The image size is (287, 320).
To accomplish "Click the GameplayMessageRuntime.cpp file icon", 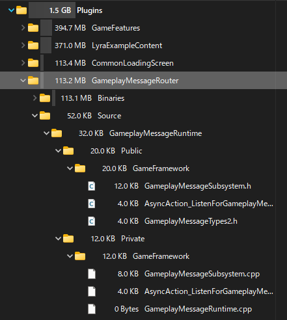I will (92, 309).
